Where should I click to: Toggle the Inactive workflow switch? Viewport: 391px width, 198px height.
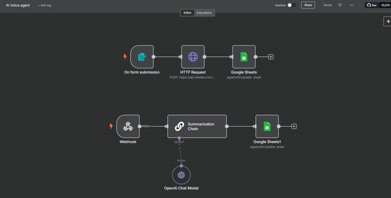(292, 5)
